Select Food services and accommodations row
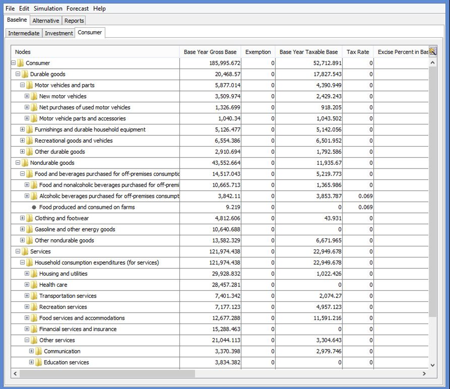This screenshot has height=389, width=450. pos(219,318)
